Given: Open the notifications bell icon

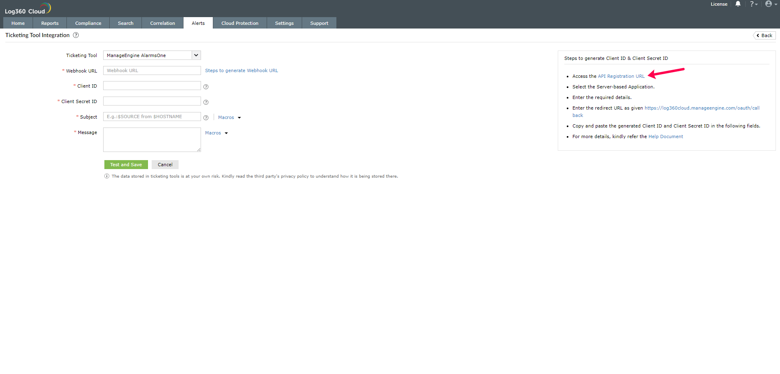Looking at the screenshot, I should point(738,4).
